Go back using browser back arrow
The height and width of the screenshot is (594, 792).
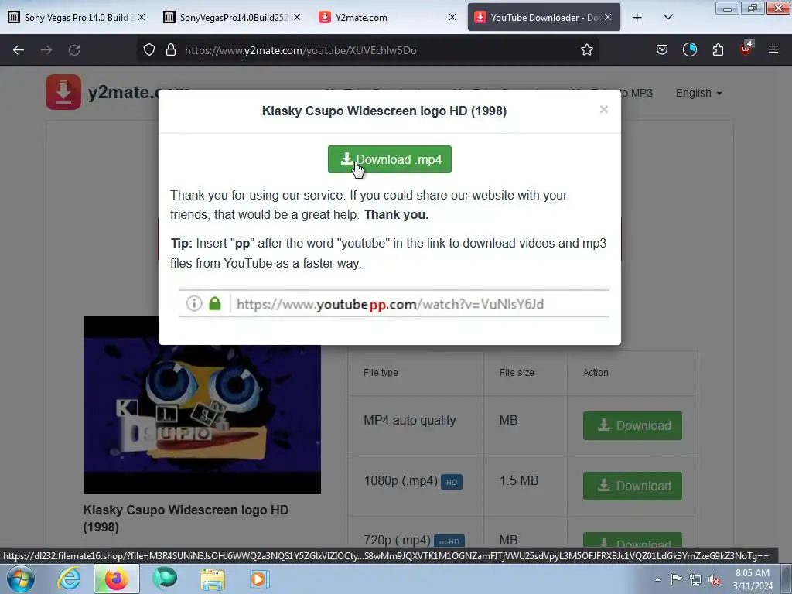(x=19, y=50)
